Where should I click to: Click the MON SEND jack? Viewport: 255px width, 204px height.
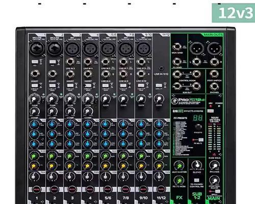[177, 47]
